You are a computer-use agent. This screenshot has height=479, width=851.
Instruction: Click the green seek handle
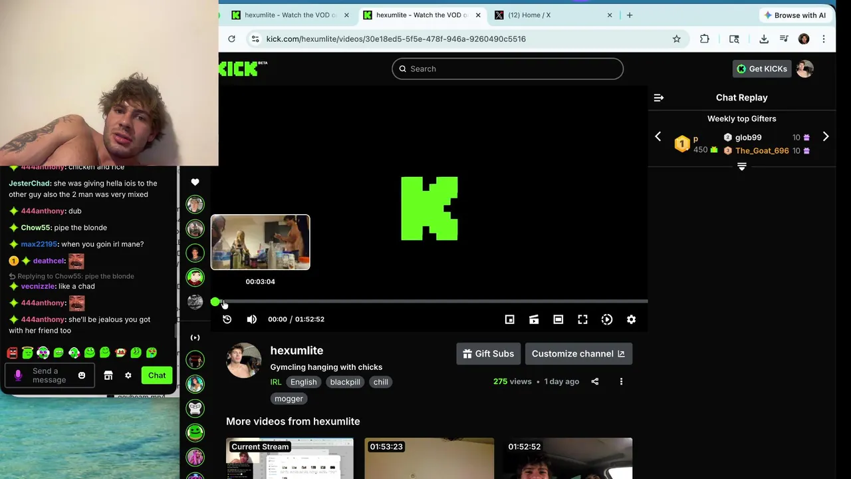tap(215, 302)
